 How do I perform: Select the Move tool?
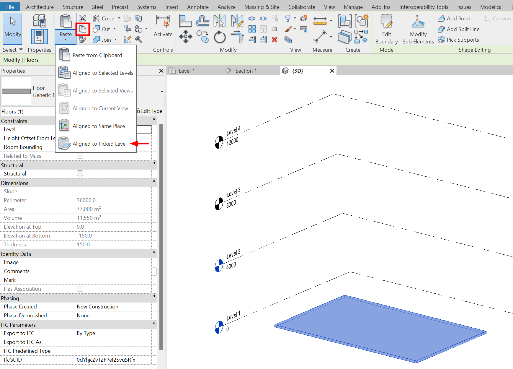pyautogui.click(x=185, y=37)
